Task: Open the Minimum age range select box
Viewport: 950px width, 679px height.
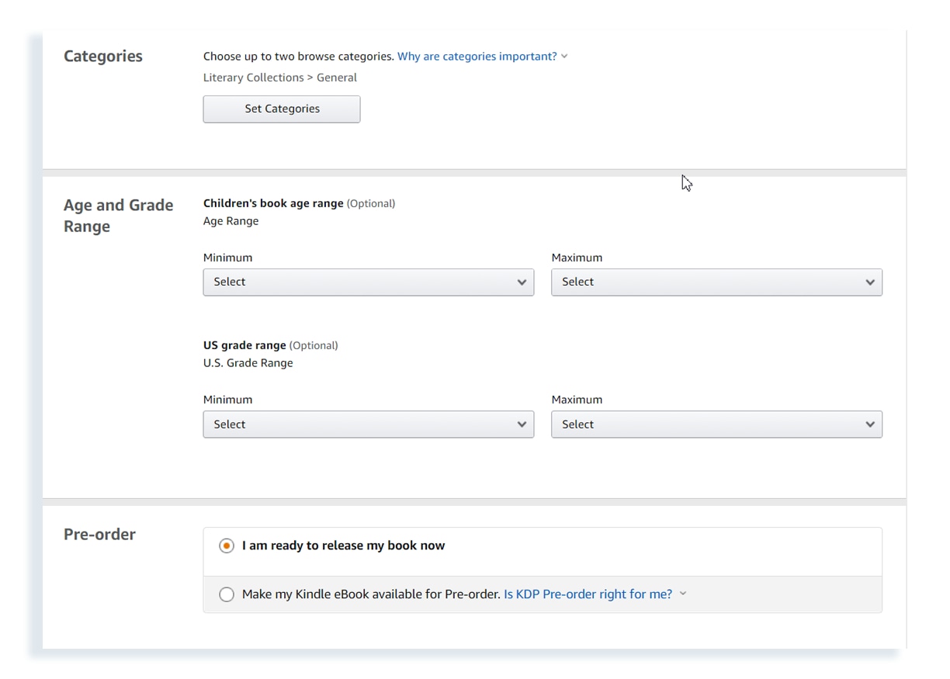Action: (368, 282)
